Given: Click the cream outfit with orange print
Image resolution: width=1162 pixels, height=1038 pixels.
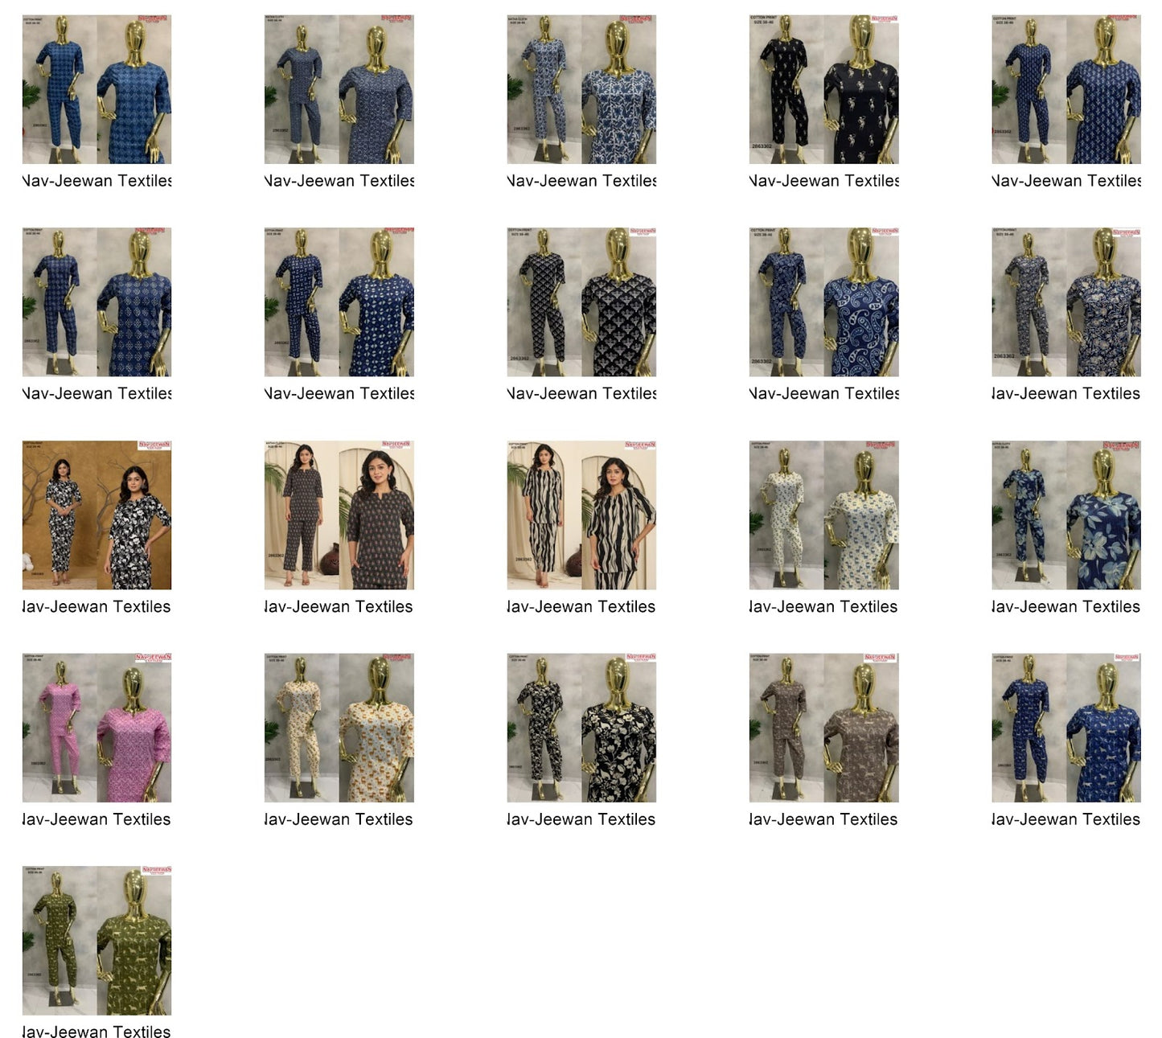Looking at the screenshot, I should [x=339, y=727].
